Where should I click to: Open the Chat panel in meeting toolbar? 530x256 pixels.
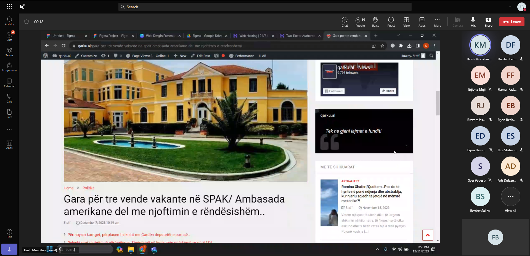coord(344,22)
